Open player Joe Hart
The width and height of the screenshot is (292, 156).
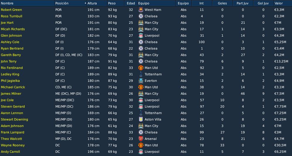[7, 23]
